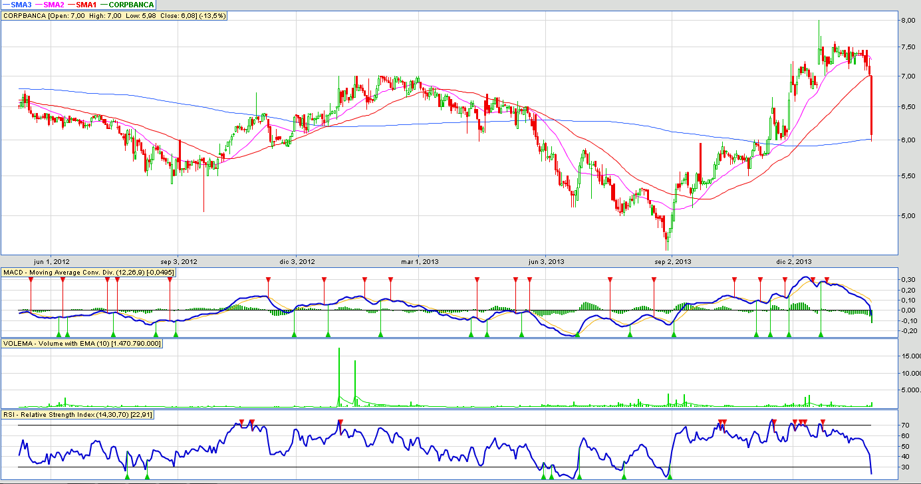
Task: Open the MACD indicator panel title
Action: 88,273
